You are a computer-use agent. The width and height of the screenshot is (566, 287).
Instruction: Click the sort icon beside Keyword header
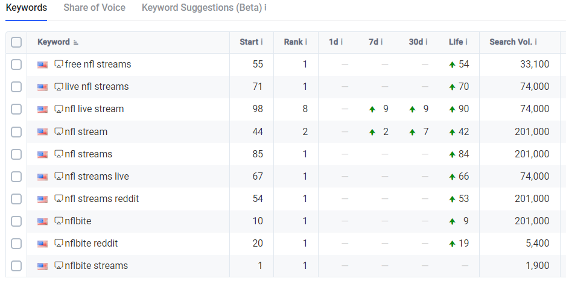coord(76,42)
